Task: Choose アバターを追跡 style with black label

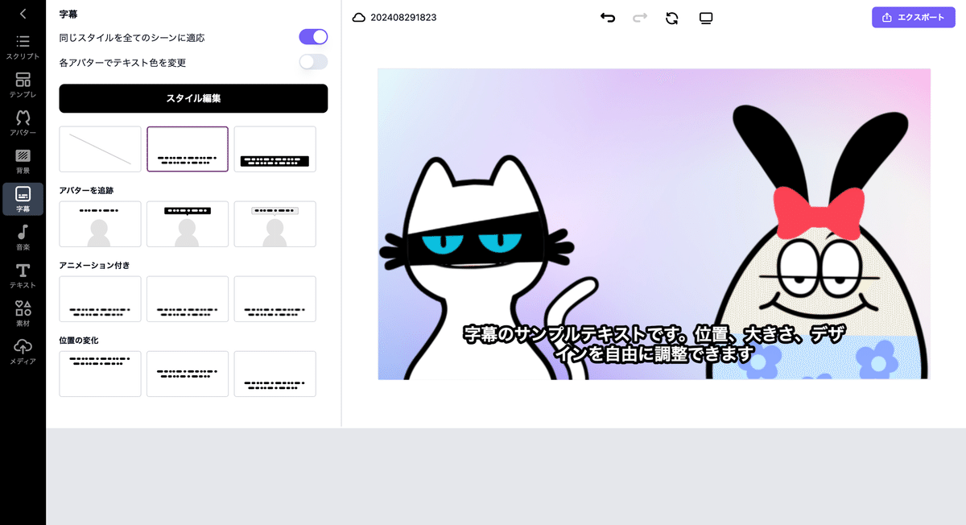Action: 188,224
